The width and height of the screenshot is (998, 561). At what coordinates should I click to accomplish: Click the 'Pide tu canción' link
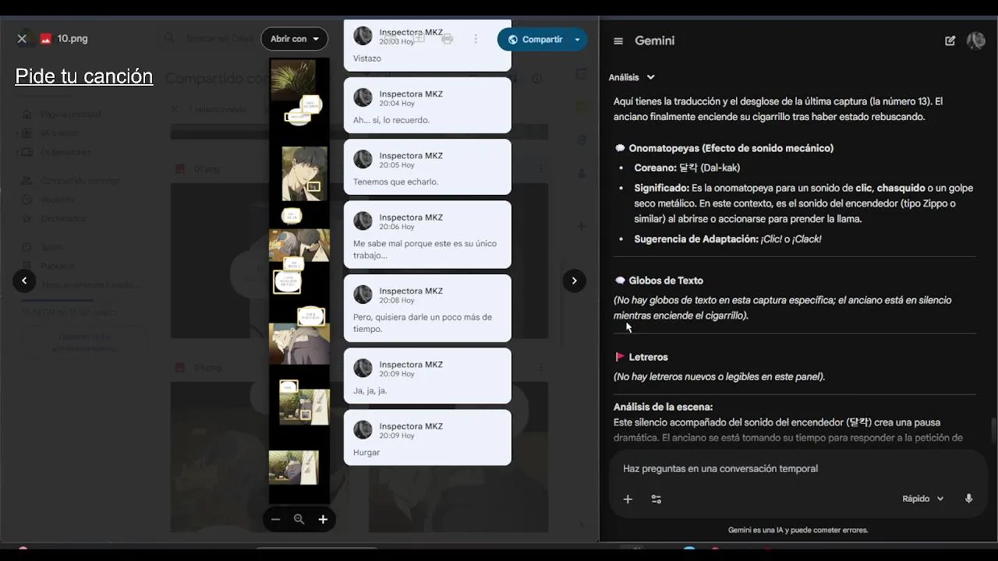click(x=84, y=76)
